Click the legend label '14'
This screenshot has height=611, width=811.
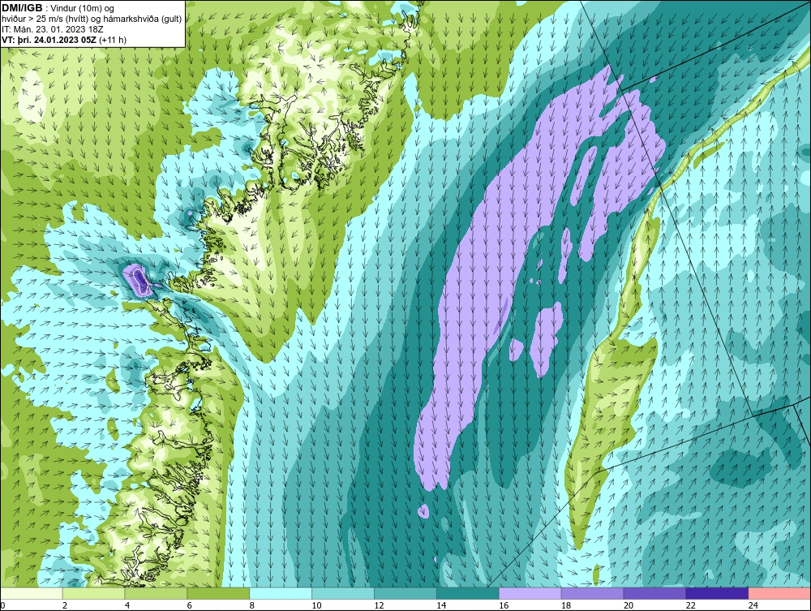(x=441, y=605)
